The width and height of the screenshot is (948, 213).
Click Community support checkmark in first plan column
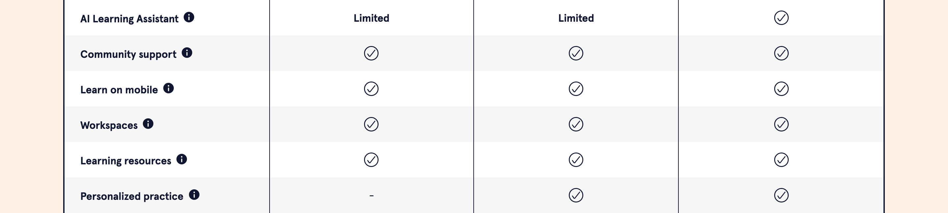[371, 54]
